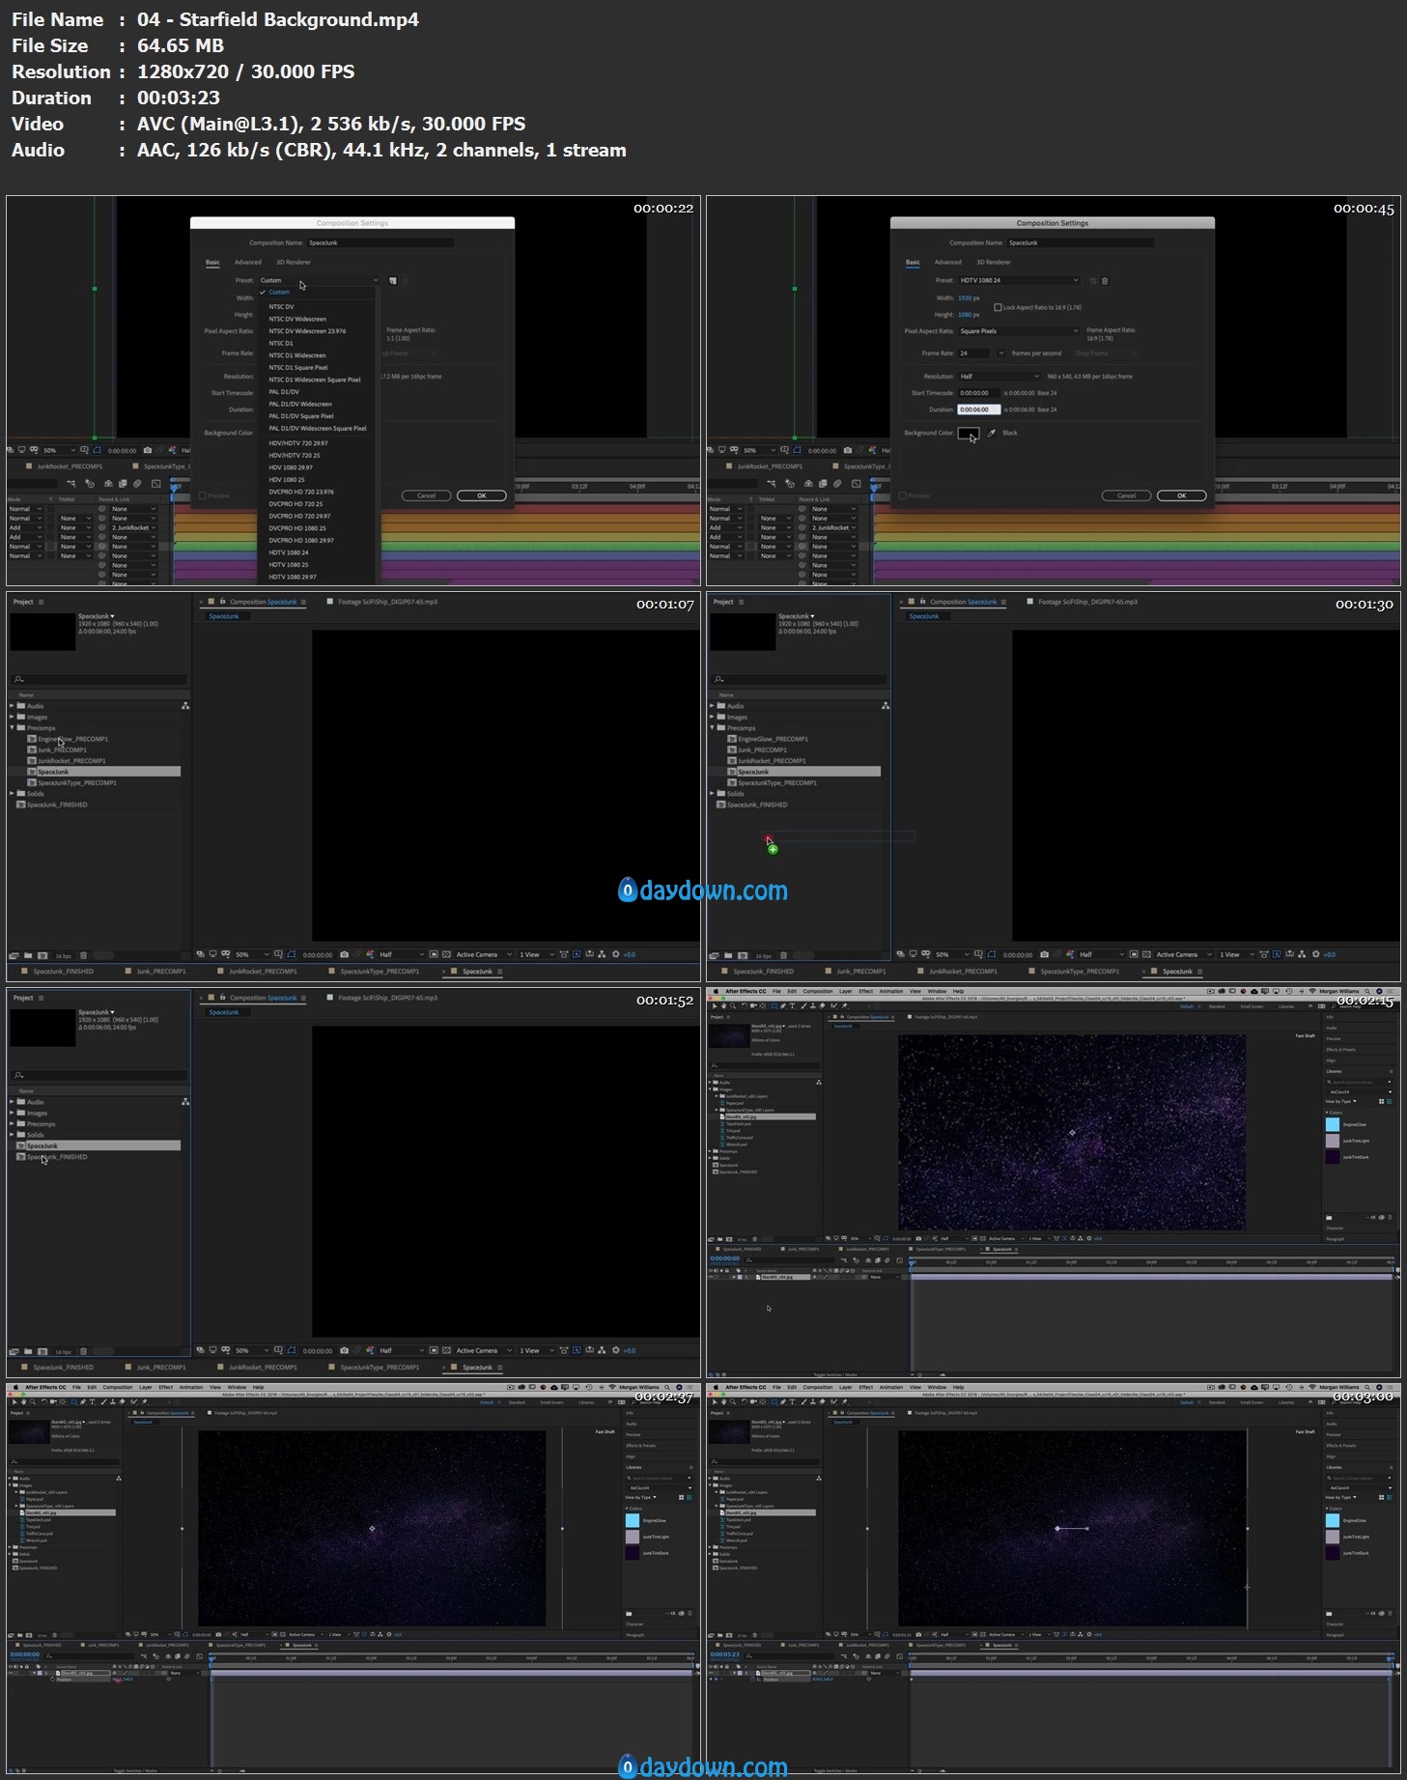1407x1780 pixels.
Task: Open composition flowchart icon in 00:01:07 viewer bar
Action: [x=603, y=954]
